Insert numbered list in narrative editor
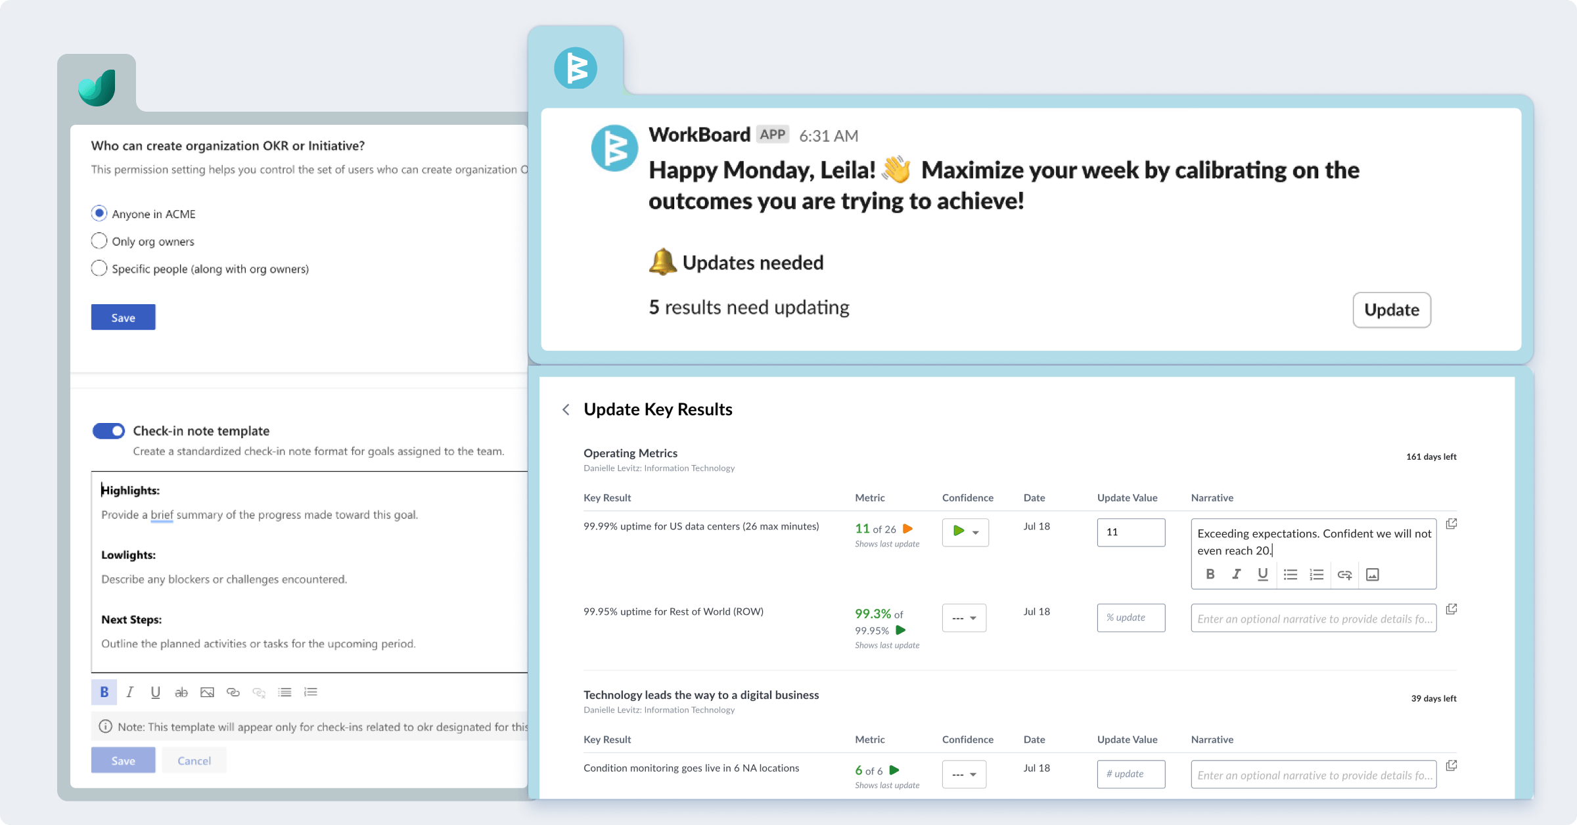Viewport: 1577px width, 825px height. (1316, 575)
